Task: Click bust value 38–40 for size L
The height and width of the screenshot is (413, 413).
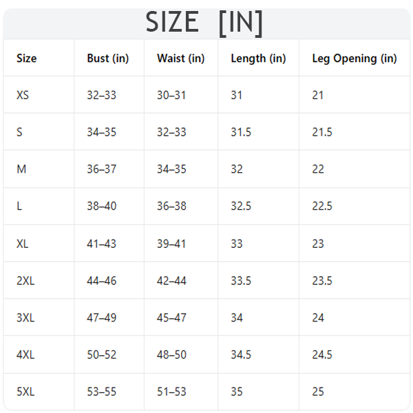Action: (x=101, y=206)
